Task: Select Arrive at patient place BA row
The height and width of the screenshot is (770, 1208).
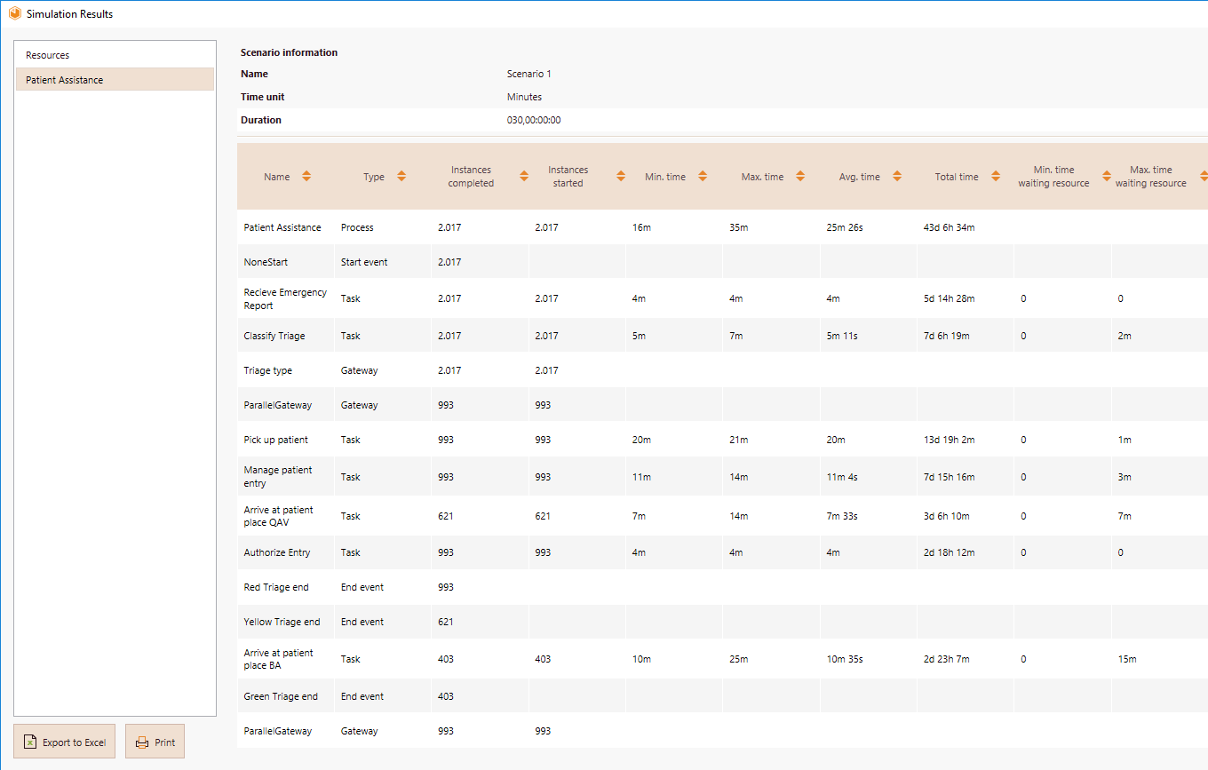Action: coord(722,659)
